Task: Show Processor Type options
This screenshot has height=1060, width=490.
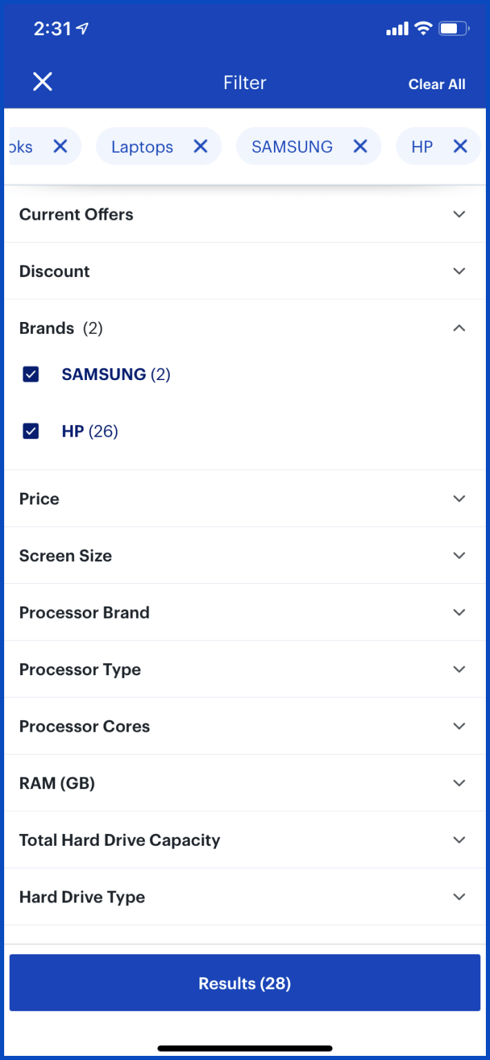Action: pyautogui.click(x=459, y=670)
